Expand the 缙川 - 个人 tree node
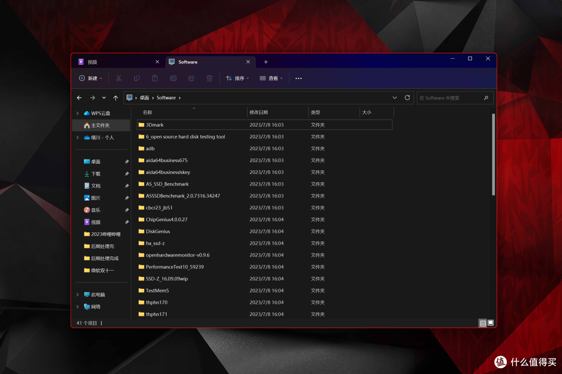The image size is (562, 374). (x=78, y=138)
